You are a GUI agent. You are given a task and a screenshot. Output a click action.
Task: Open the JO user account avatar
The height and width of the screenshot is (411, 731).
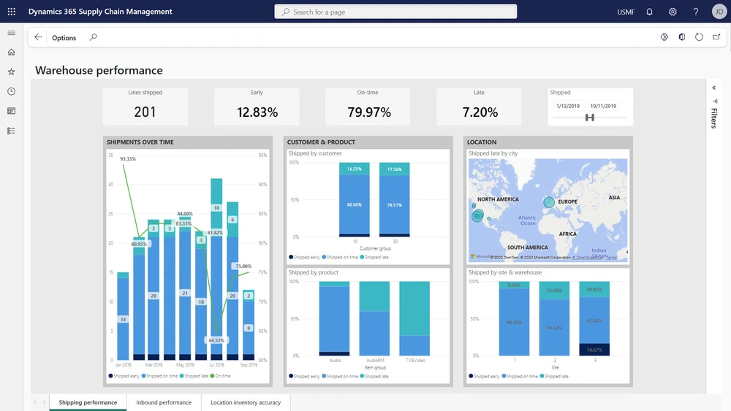pyautogui.click(x=719, y=12)
